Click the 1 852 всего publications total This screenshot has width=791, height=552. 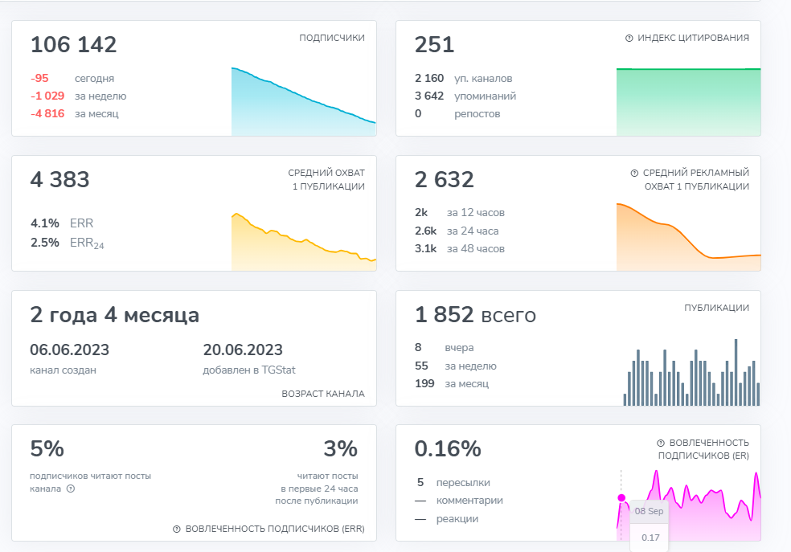[x=475, y=315]
